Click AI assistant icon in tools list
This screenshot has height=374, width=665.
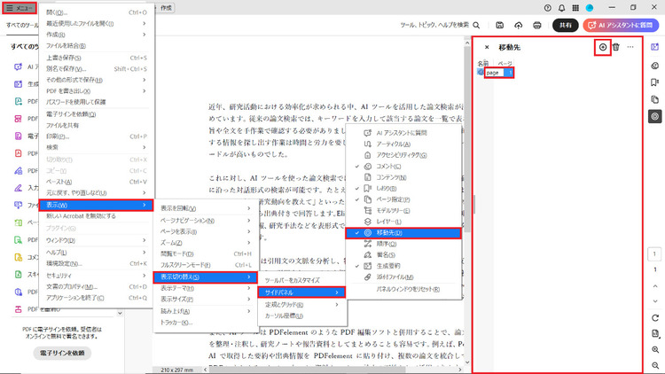pyautogui.click(x=19, y=66)
